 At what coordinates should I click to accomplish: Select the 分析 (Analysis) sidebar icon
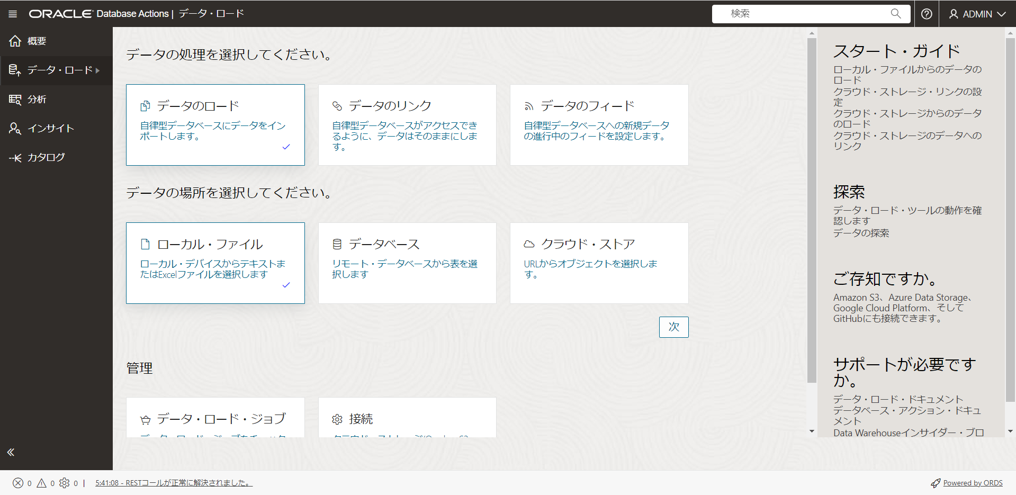pos(15,99)
